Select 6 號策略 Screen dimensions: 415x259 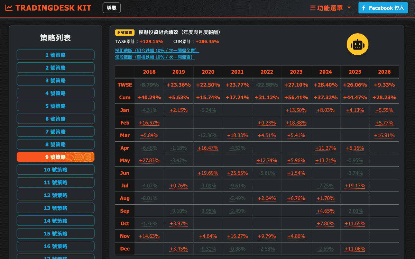[55, 119]
